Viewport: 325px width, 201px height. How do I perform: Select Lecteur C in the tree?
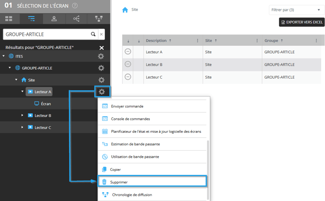coord(43,128)
